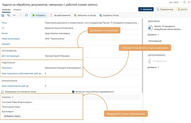Image resolution: width=191 pixels, height=123 pixels.
Task: Select the Свойства tab
Action: 6,10
